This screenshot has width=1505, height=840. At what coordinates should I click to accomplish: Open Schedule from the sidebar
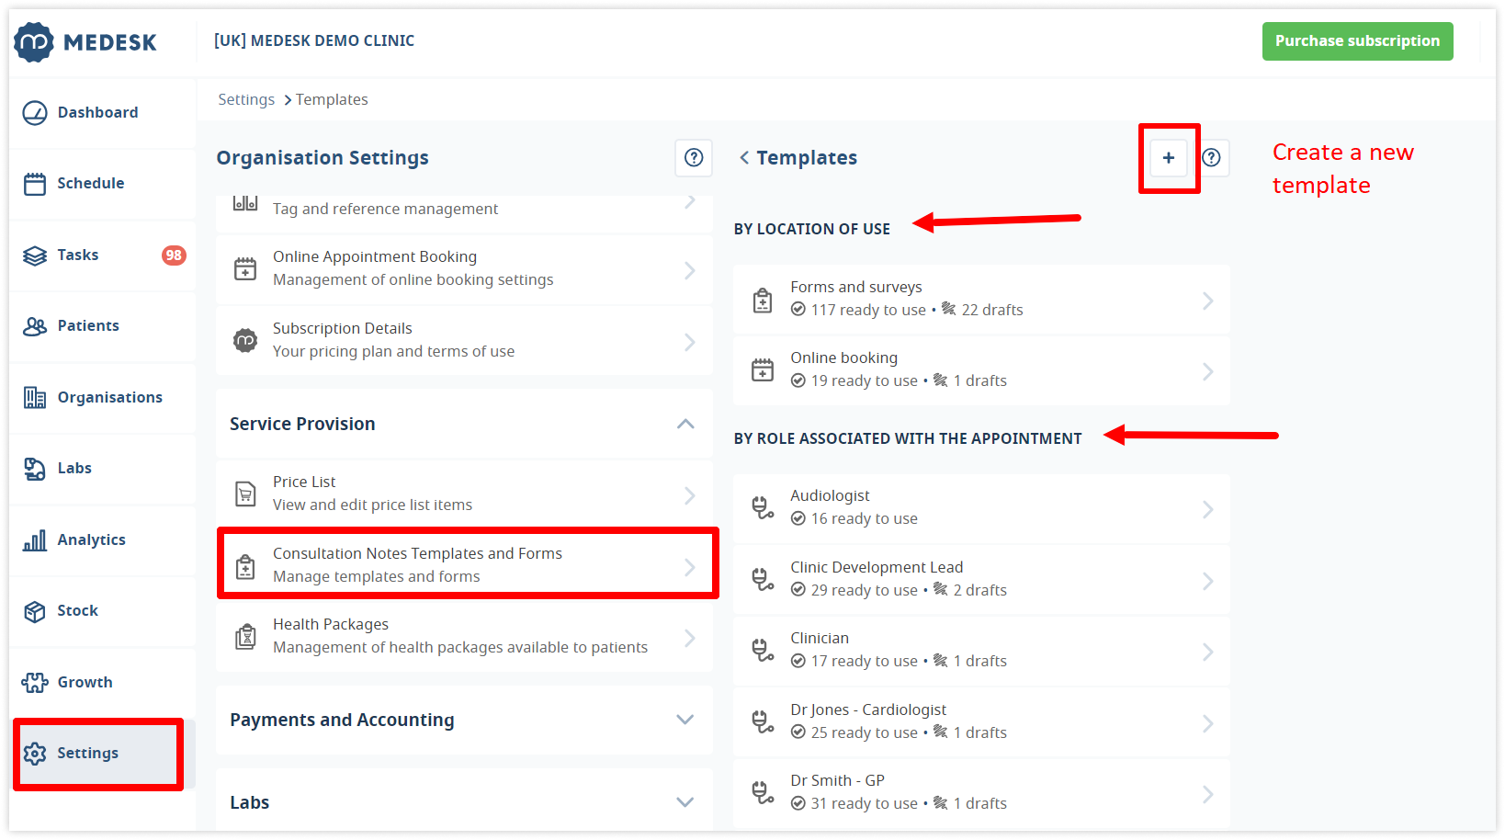pos(102,184)
